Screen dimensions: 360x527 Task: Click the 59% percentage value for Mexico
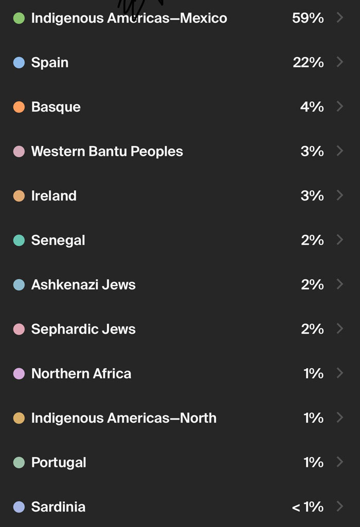309,18
